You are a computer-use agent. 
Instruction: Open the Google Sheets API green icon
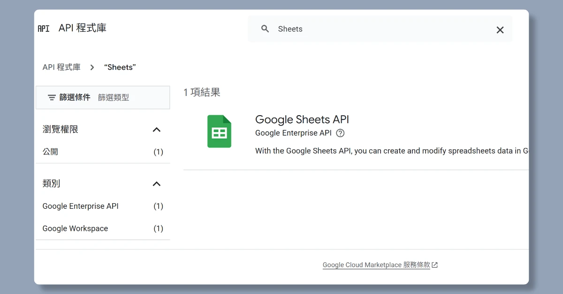(220, 132)
